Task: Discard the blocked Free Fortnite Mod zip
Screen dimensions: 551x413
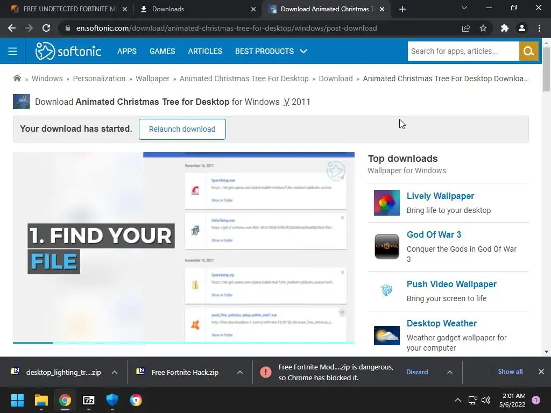Action: pos(417,372)
